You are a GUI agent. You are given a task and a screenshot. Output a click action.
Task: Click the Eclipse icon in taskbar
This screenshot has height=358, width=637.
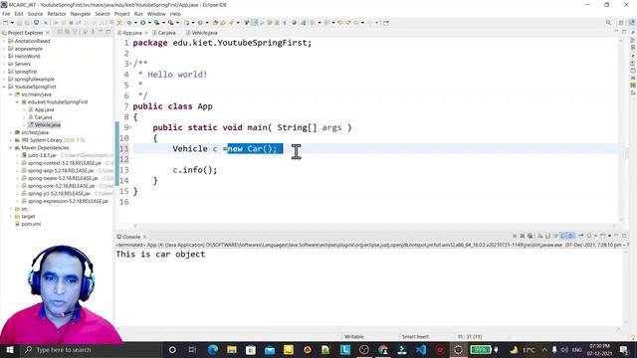click(458, 349)
